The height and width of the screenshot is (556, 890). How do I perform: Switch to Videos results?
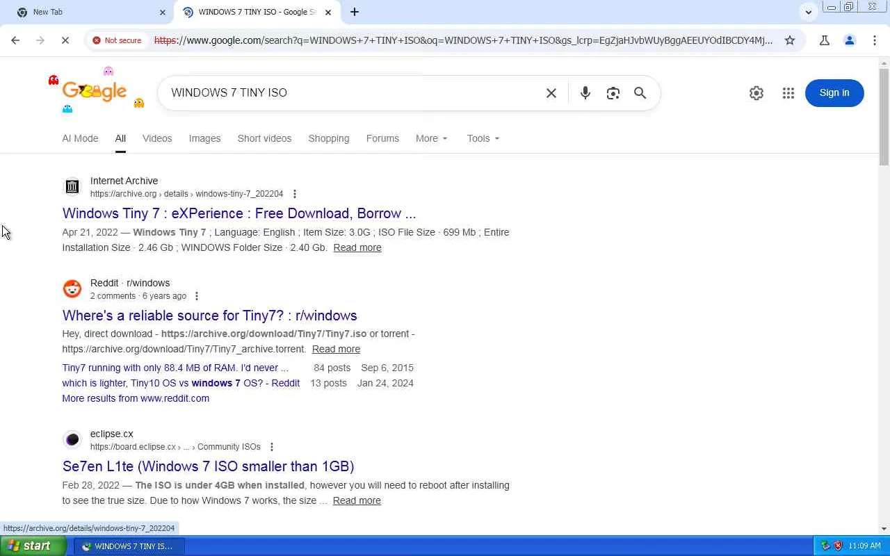(157, 138)
